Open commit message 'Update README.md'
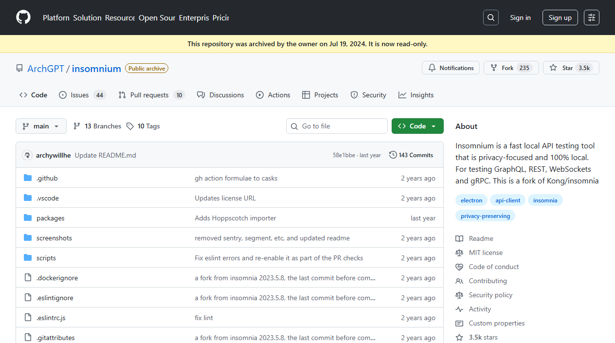Viewport: 615px width, 343px height. (105, 155)
